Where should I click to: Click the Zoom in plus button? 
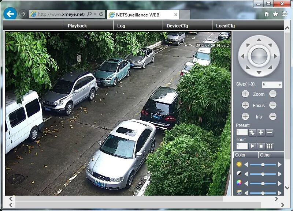[x=245, y=94]
